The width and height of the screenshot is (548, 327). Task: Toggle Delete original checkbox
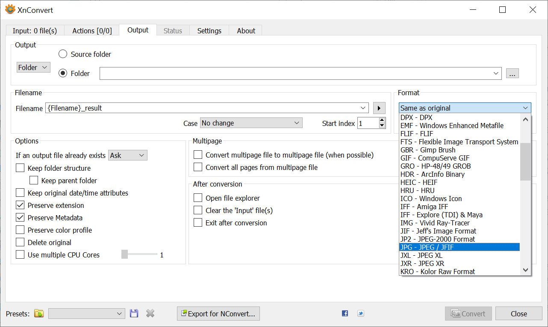[x=20, y=242]
